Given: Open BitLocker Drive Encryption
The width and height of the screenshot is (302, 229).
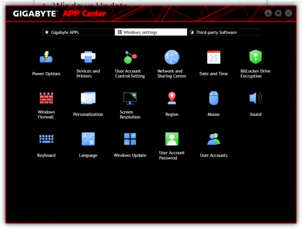Looking at the screenshot, I should tap(255, 57).
